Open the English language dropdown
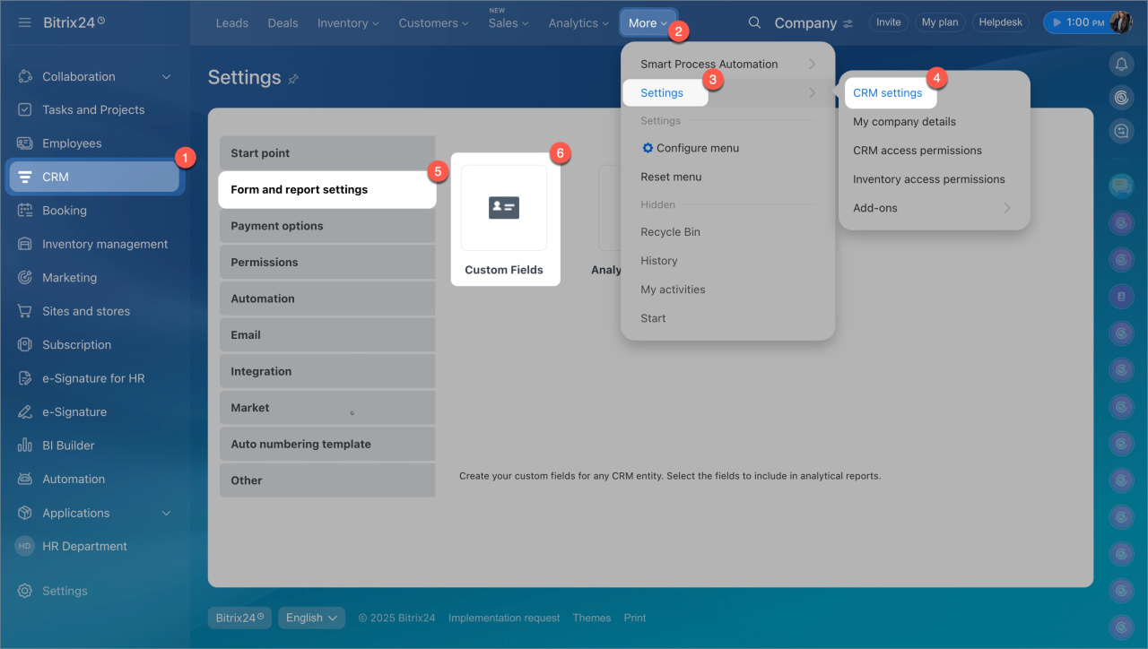The width and height of the screenshot is (1148, 649). coord(311,618)
